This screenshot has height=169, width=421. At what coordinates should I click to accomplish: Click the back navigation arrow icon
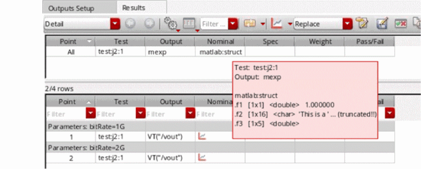[131, 24]
